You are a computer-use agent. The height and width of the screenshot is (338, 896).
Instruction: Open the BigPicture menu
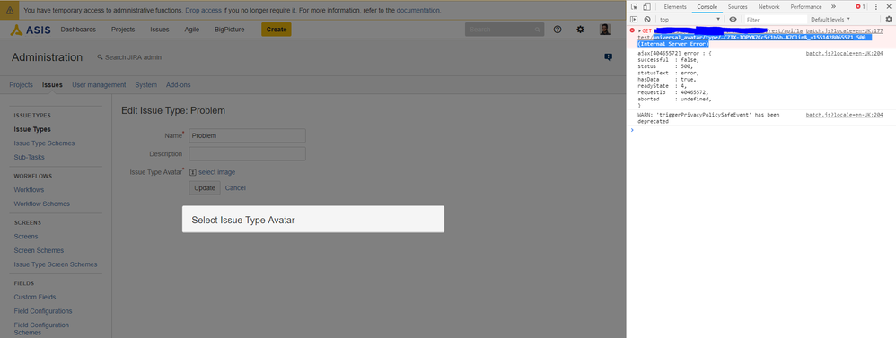pyautogui.click(x=230, y=29)
